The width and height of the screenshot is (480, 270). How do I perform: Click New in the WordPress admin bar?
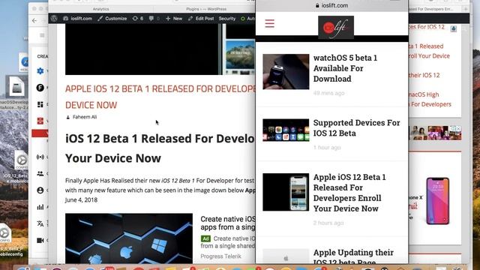[x=174, y=18]
